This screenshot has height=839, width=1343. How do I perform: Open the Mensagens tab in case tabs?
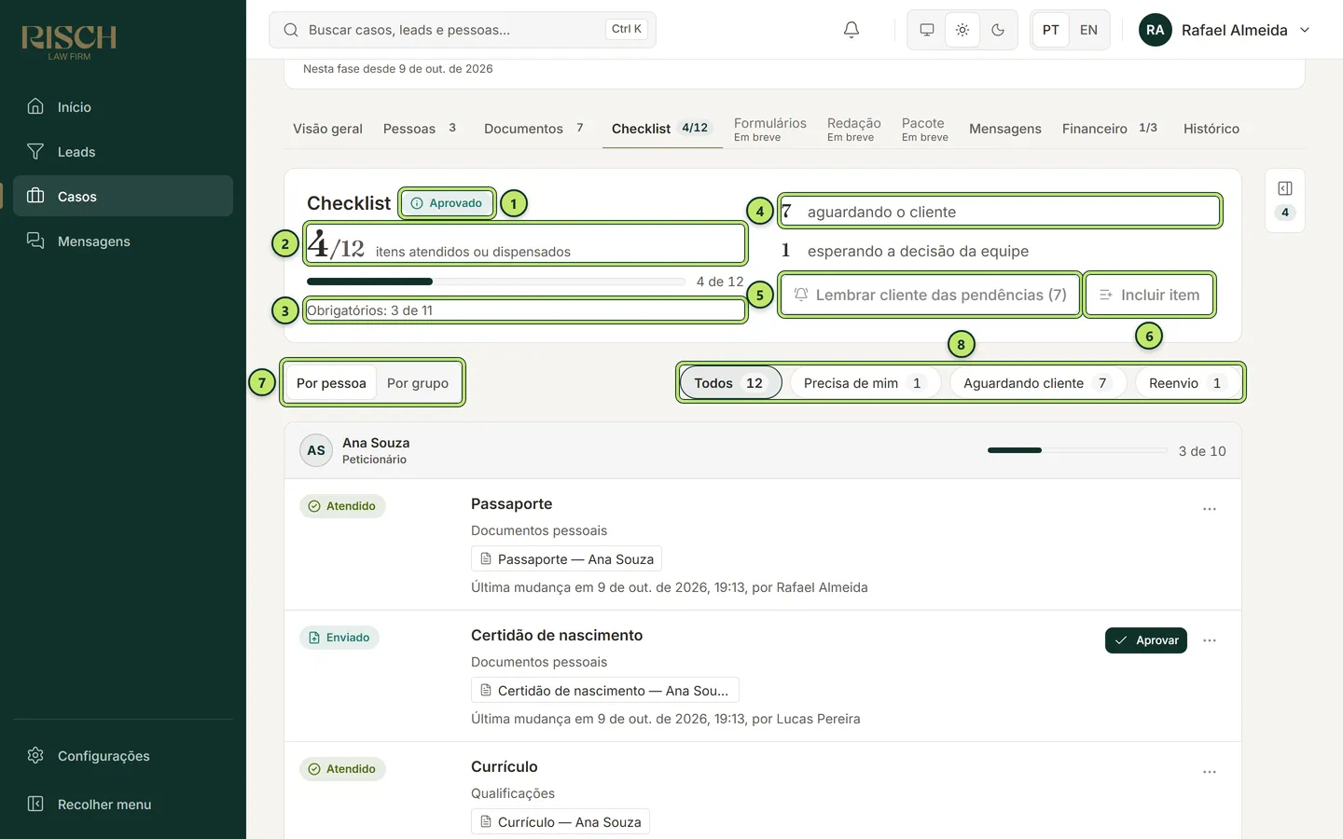click(x=1004, y=129)
